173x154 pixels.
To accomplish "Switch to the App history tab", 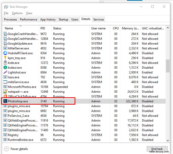I will tap(48, 20).
